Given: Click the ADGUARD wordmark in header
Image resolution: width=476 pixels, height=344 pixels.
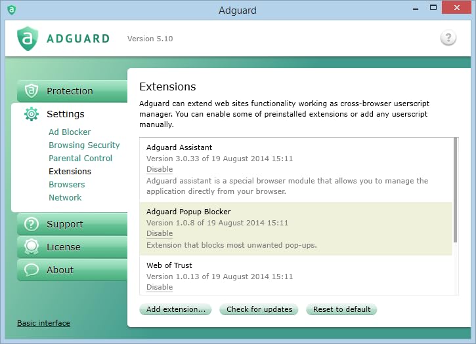Looking at the screenshot, I should 78,39.
